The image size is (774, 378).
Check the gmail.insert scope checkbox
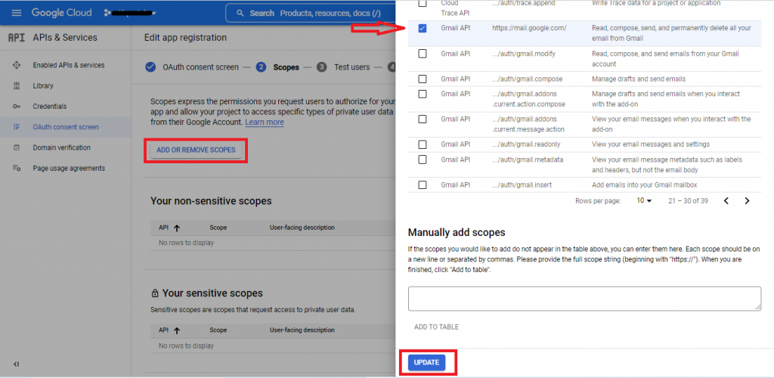pos(422,185)
